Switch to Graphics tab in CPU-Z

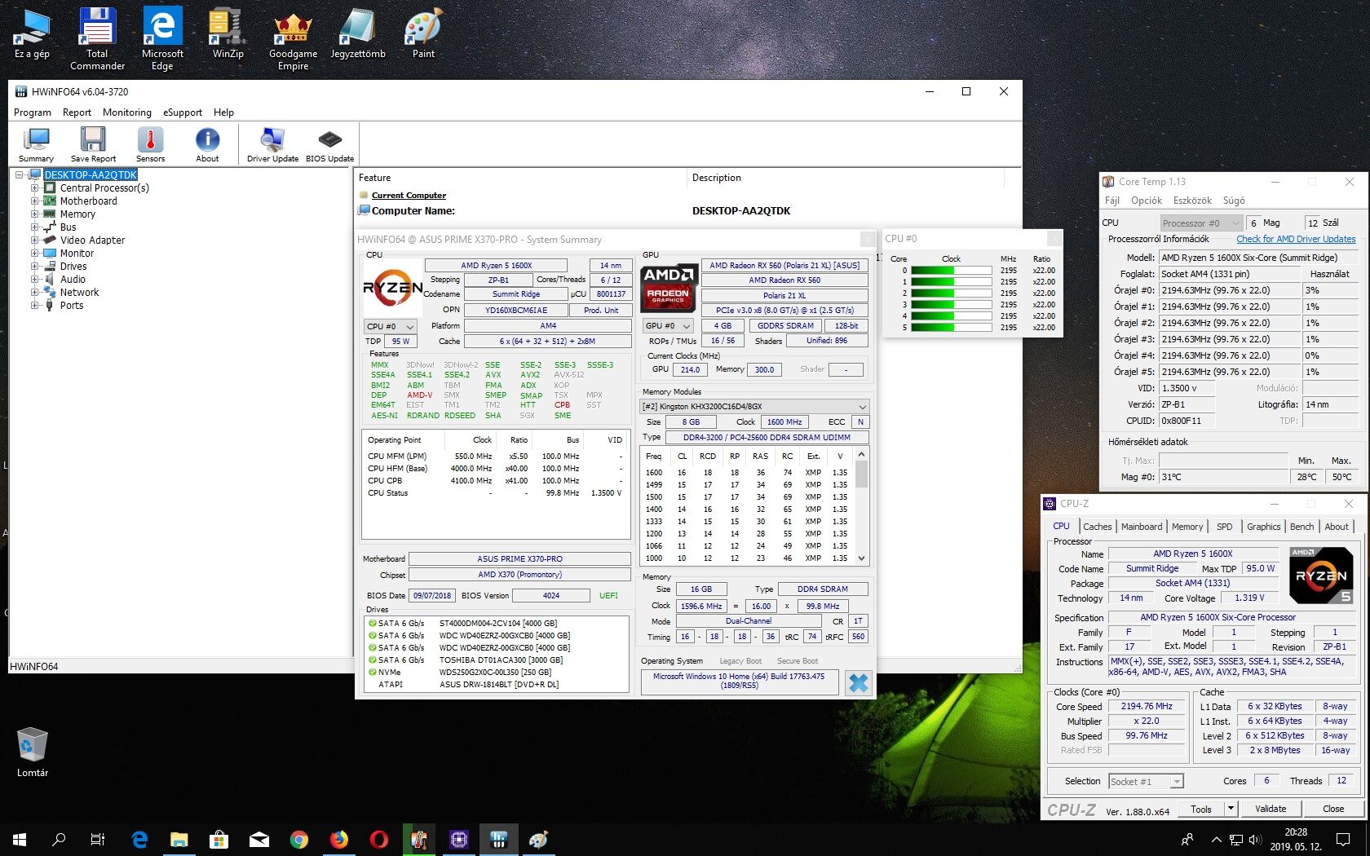coord(1263,527)
